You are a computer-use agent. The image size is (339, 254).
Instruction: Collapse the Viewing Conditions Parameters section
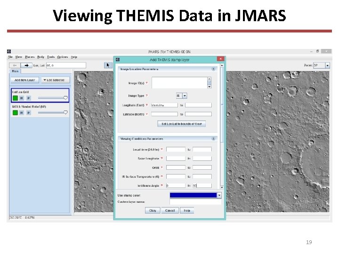213,139
